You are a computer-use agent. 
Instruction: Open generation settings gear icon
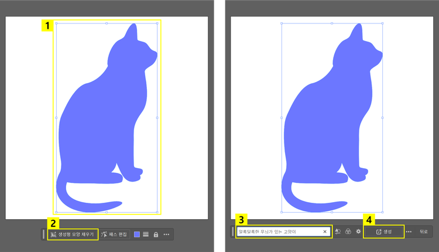pos(358,231)
